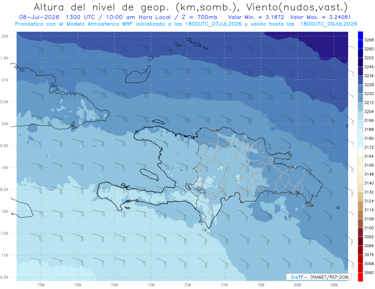
Task: Click the red swatch below 3060
Action: tap(360, 277)
